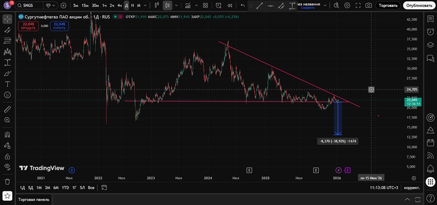The height and width of the screenshot is (205, 437).
Task: Expand the diamond dropdown next to symbol search
Action: 51,5
